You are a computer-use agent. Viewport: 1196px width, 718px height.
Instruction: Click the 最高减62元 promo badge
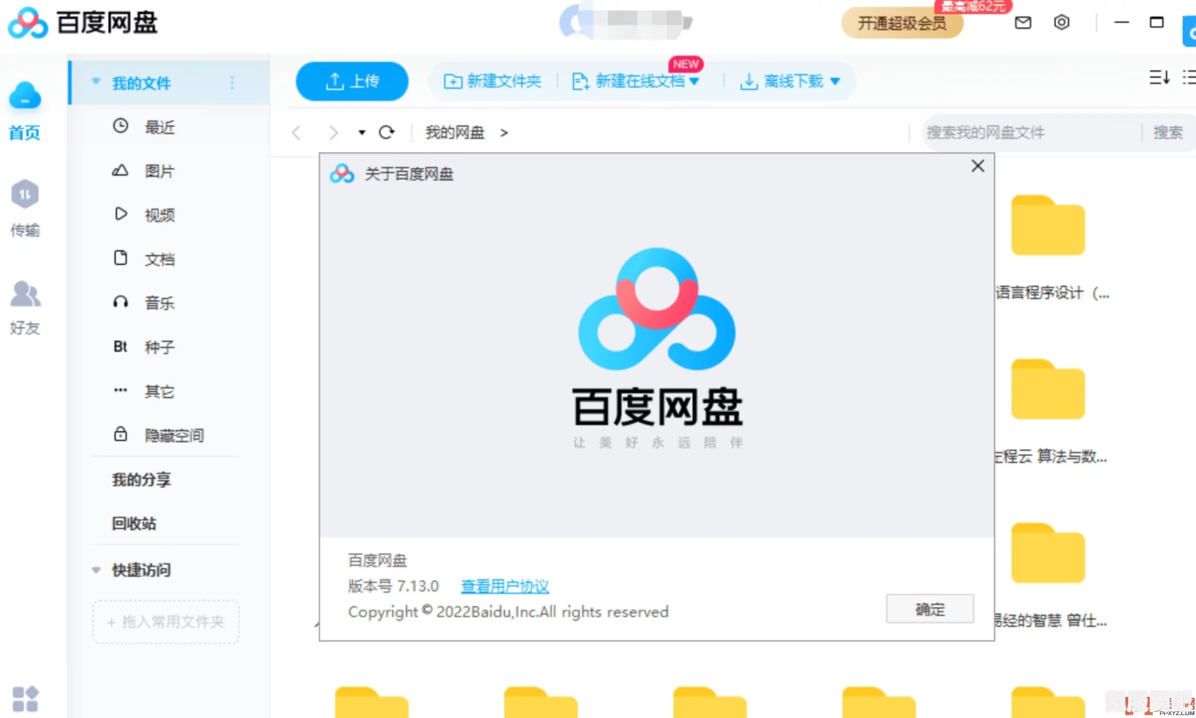tap(973, 7)
